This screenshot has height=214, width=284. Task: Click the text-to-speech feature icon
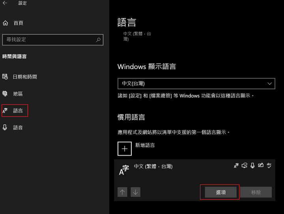[244, 165]
